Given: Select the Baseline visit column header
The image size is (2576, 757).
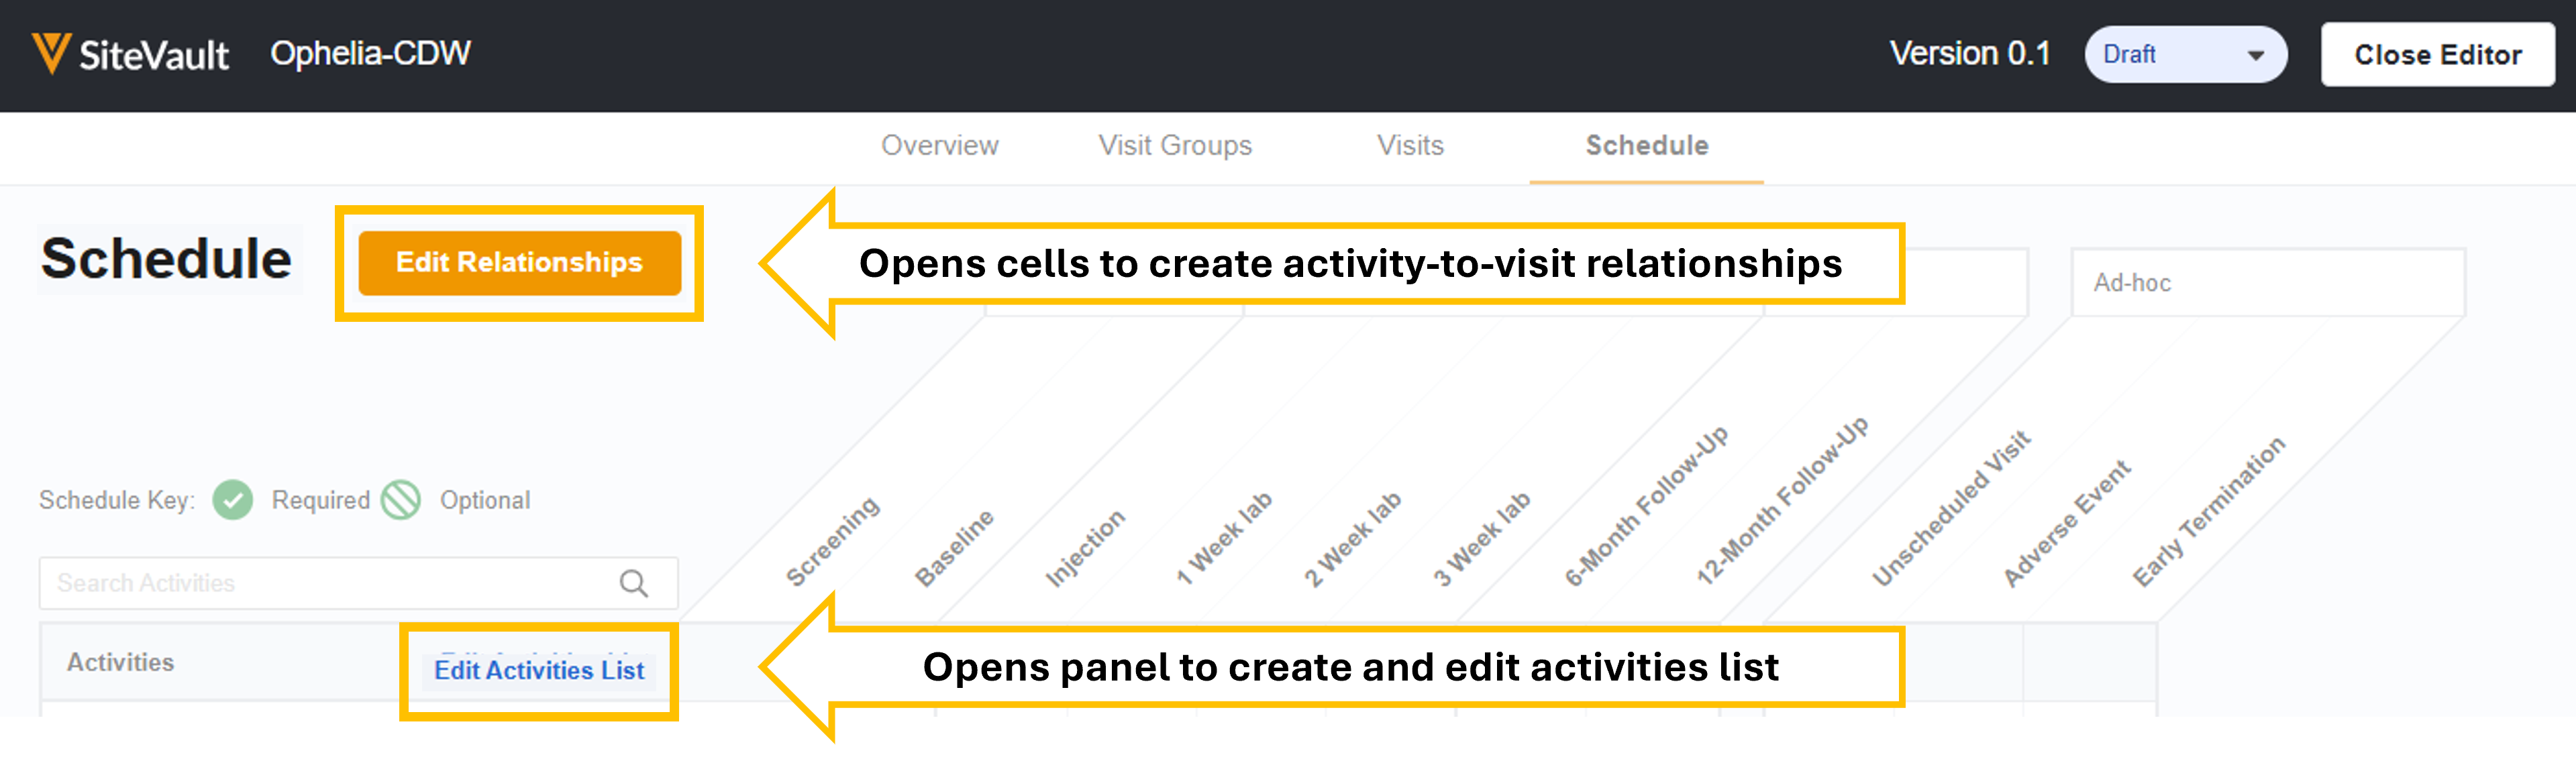Looking at the screenshot, I should coord(955,547).
